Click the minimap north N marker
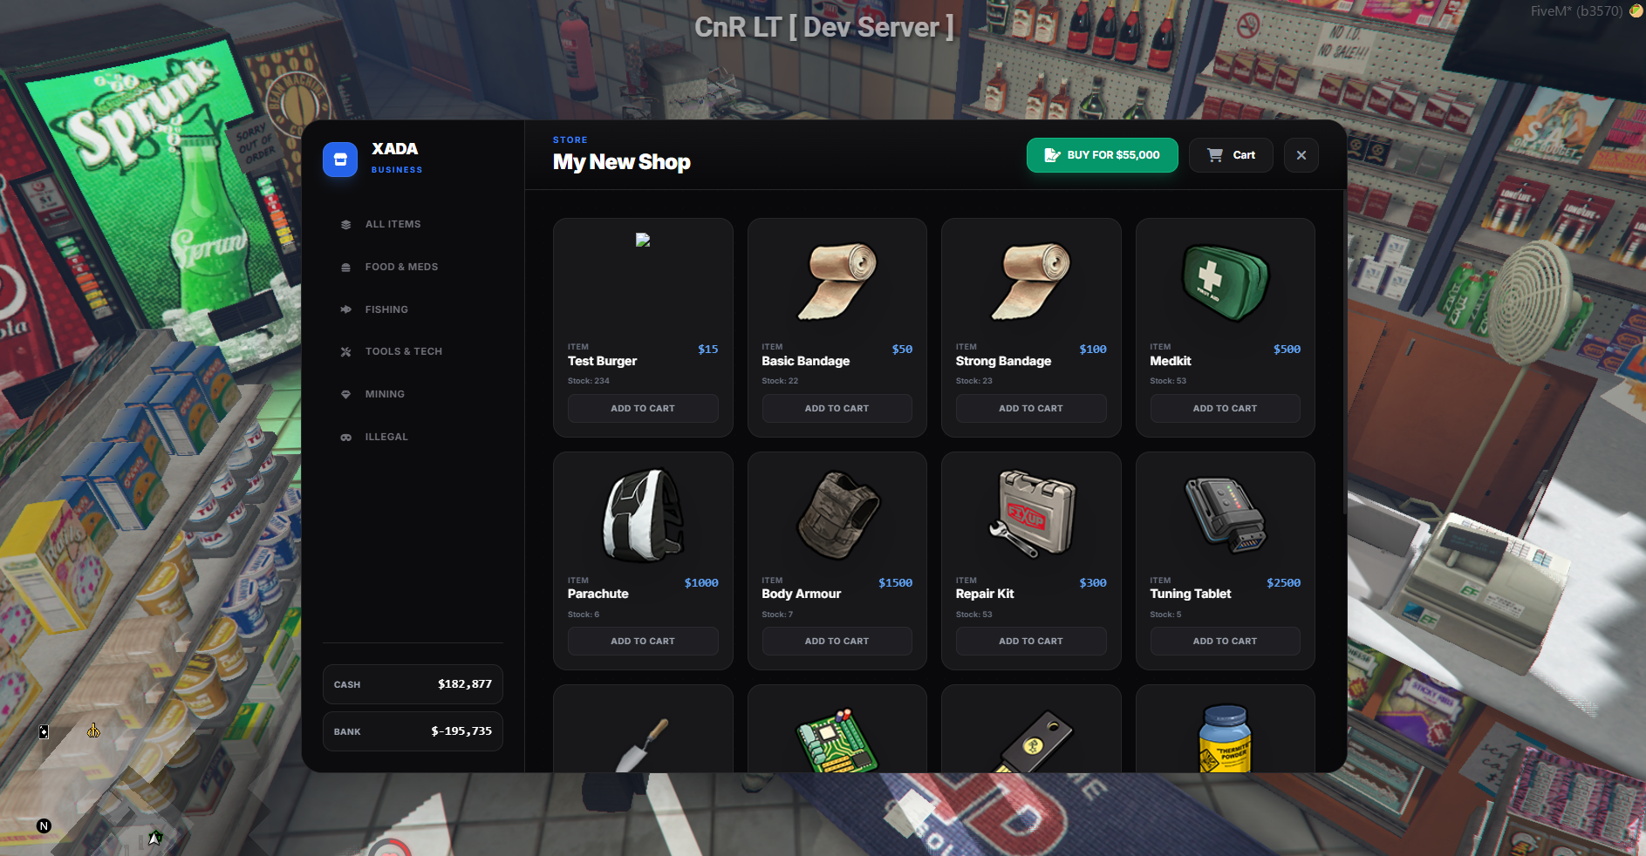This screenshot has height=856, width=1646. [x=44, y=826]
